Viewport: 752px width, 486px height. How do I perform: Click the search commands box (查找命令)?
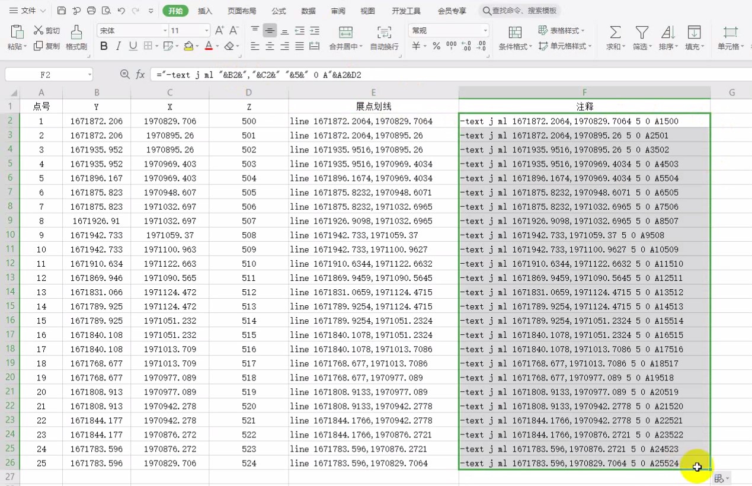tap(520, 11)
